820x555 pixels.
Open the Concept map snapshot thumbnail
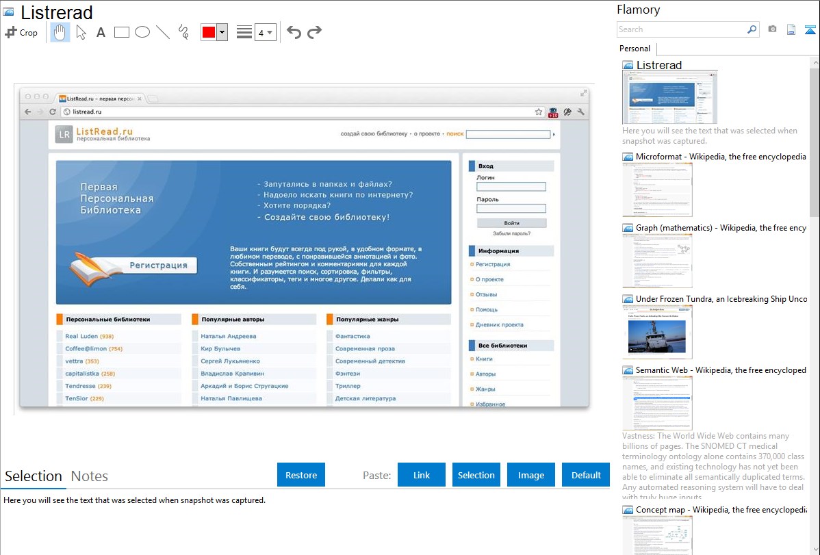(x=657, y=535)
